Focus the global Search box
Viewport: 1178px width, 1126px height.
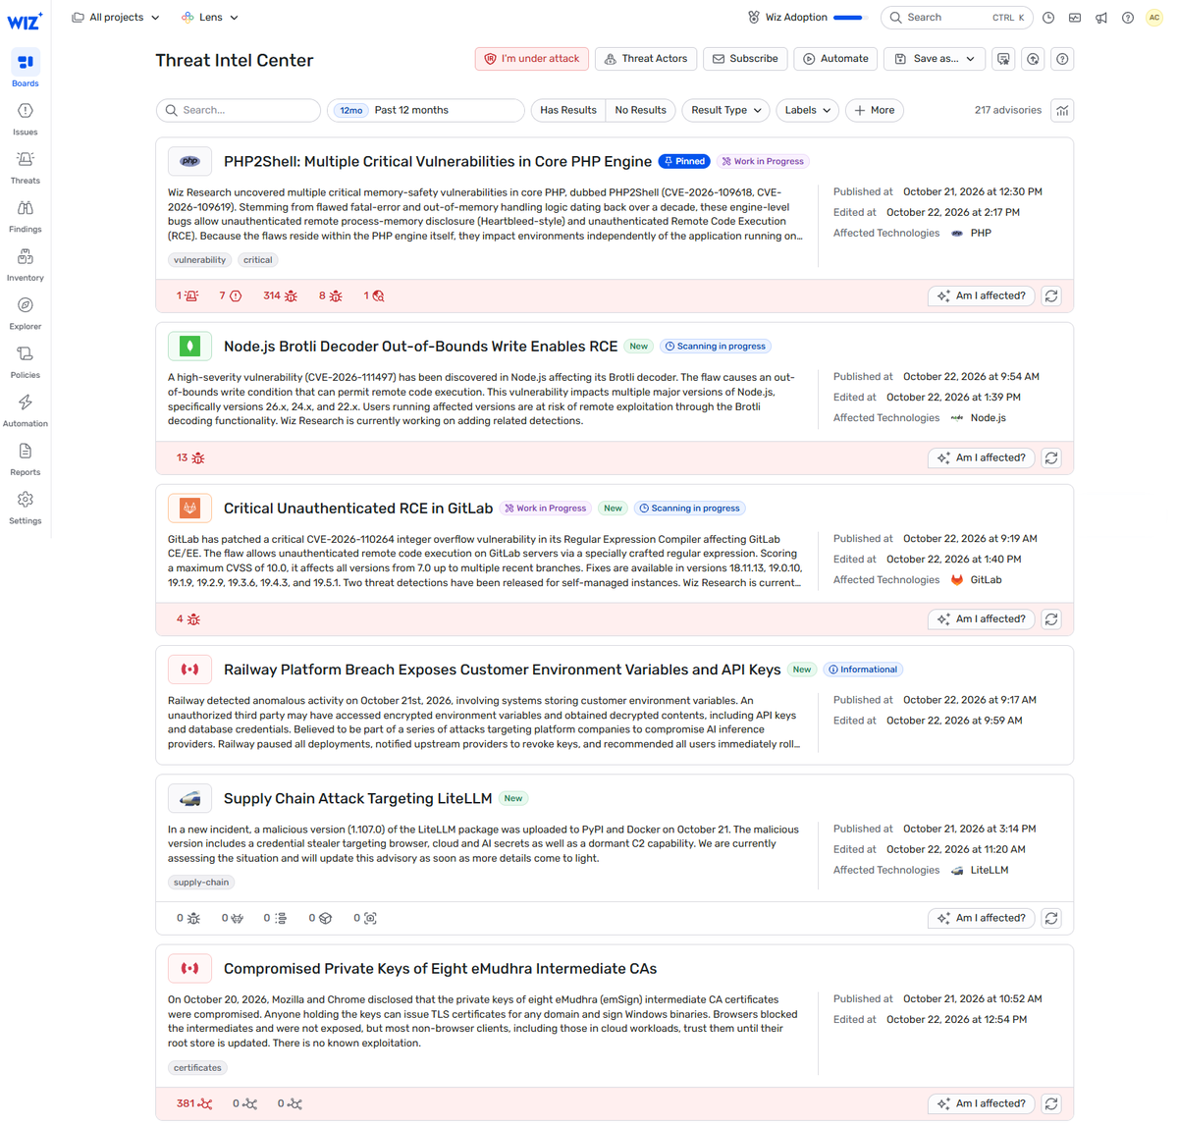956,18
